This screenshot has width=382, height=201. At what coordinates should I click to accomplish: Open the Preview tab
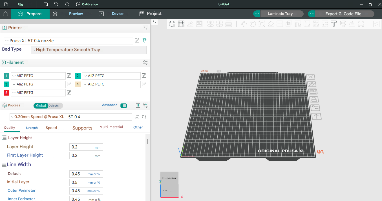[76, 14]
